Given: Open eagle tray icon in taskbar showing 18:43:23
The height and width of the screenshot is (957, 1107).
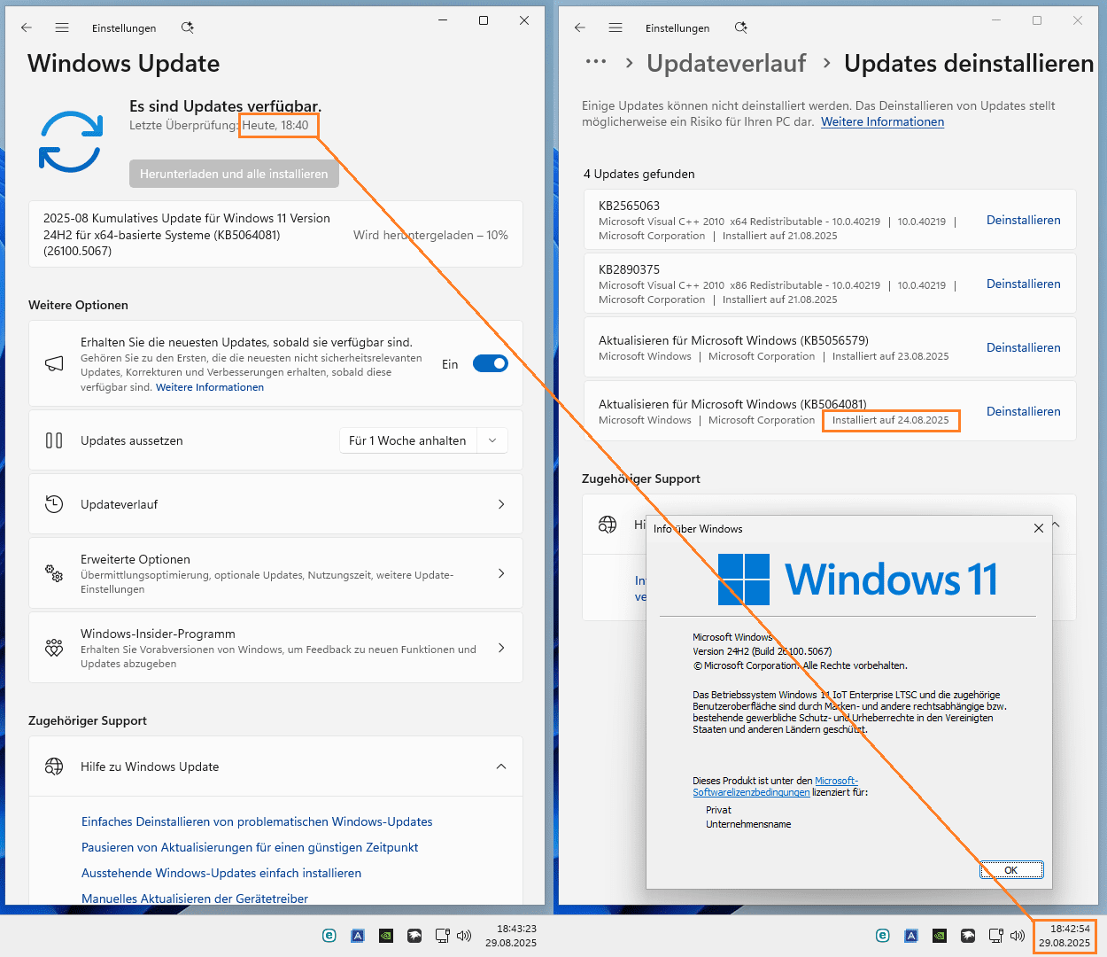Looking at the screenshot, I should tap(414, 935).
